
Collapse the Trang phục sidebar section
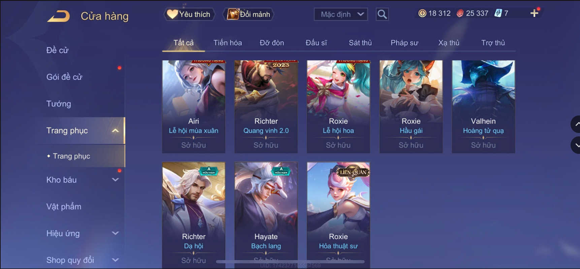(x=115, y=131)
